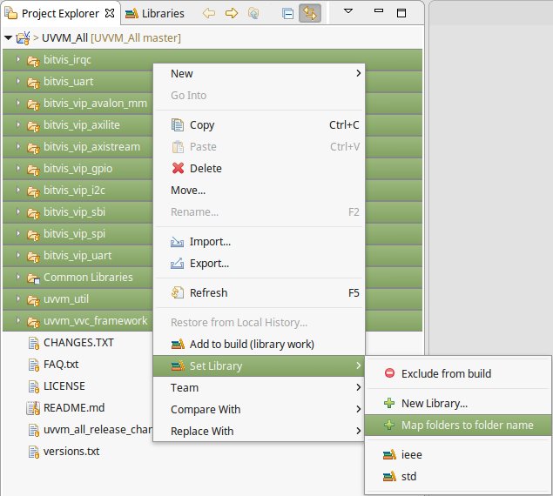Select the bitvis_vip_sbi folder label
The image size is (553, 496).
pos(74,211)
